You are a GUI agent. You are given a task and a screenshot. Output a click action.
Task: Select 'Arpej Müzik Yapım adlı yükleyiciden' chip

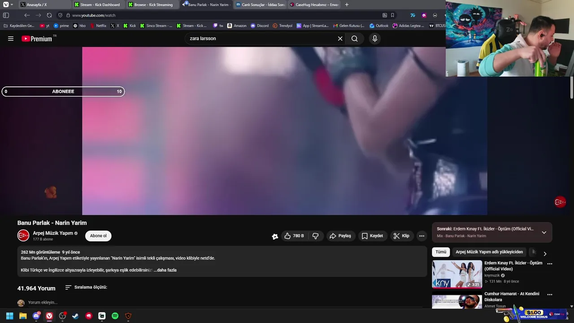point(489,252)
